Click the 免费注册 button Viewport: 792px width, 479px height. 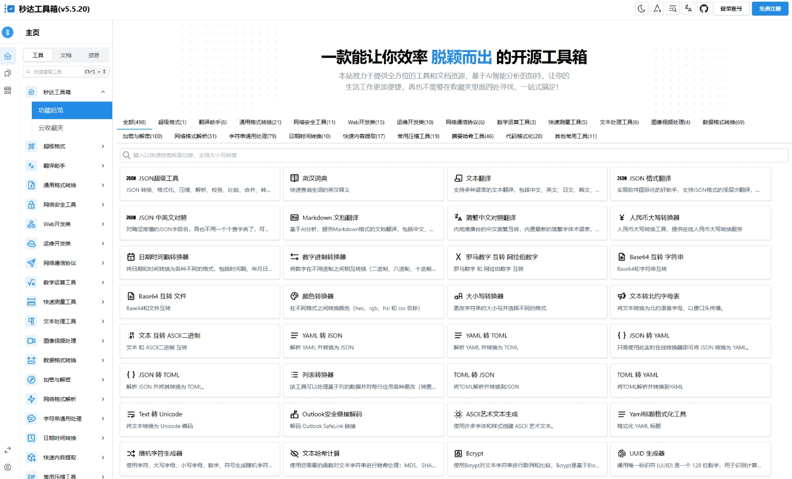pyautogui.click(x=769, y=9)
